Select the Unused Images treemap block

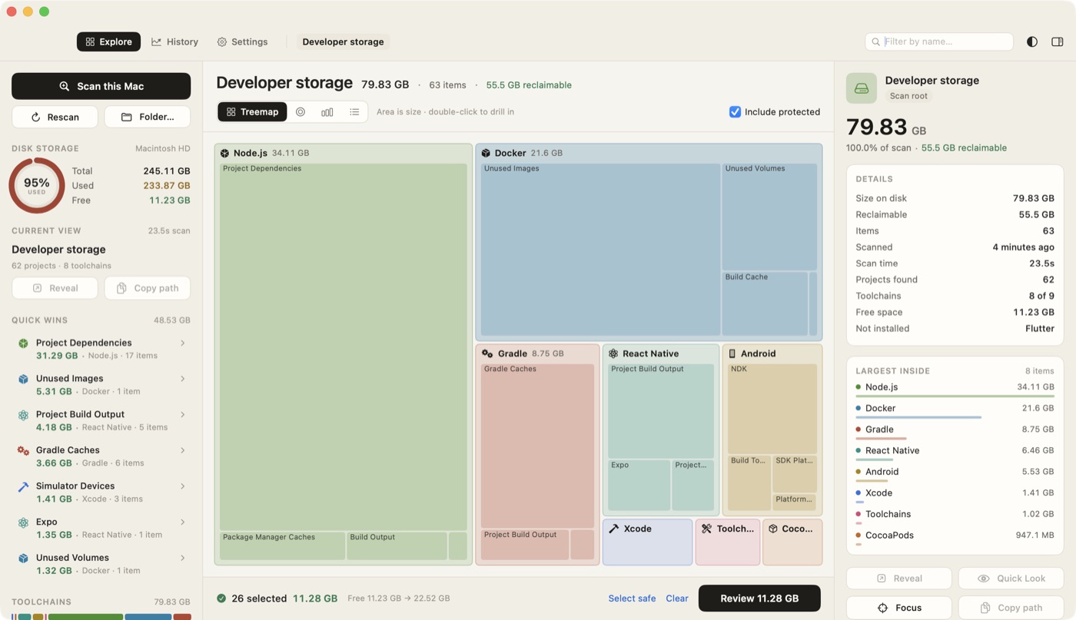tap(600, 250)
